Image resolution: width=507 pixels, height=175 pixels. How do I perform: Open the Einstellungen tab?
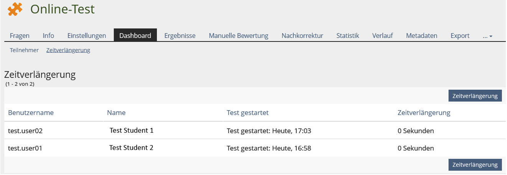point(87,36)
